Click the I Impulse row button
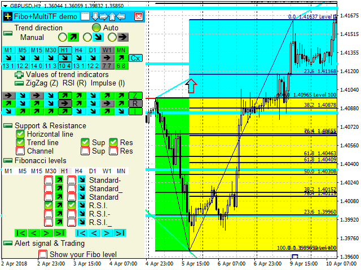The height and width of the screenshot is (270, 361). 135,111
